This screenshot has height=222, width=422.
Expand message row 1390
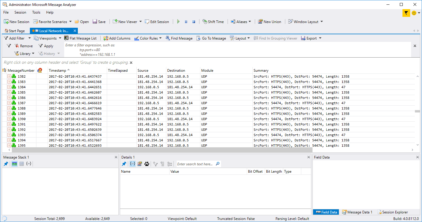[9, 119]
